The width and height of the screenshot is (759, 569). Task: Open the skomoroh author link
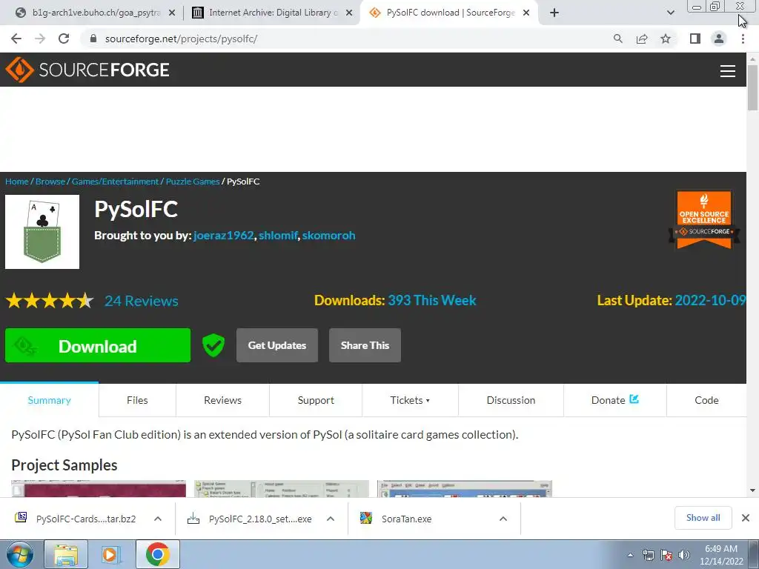328,236
